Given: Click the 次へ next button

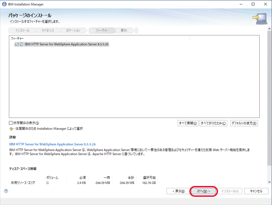Looking at the screenshot, I should click(204, 191).
